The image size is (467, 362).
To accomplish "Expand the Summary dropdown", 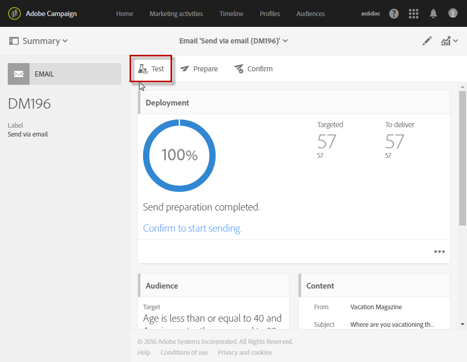I will pyautogui.click(x=39, y=41).
